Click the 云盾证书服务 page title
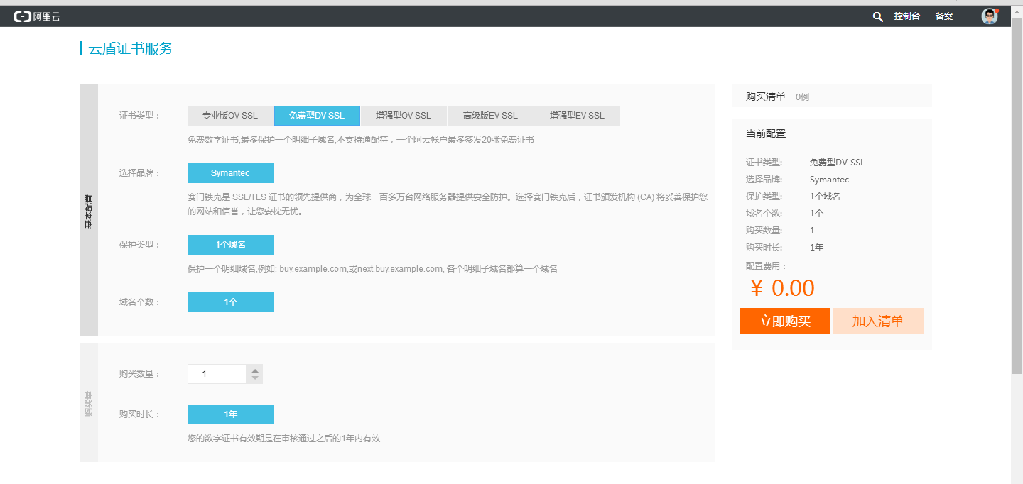1023x484 pixels. pos(131,48)
